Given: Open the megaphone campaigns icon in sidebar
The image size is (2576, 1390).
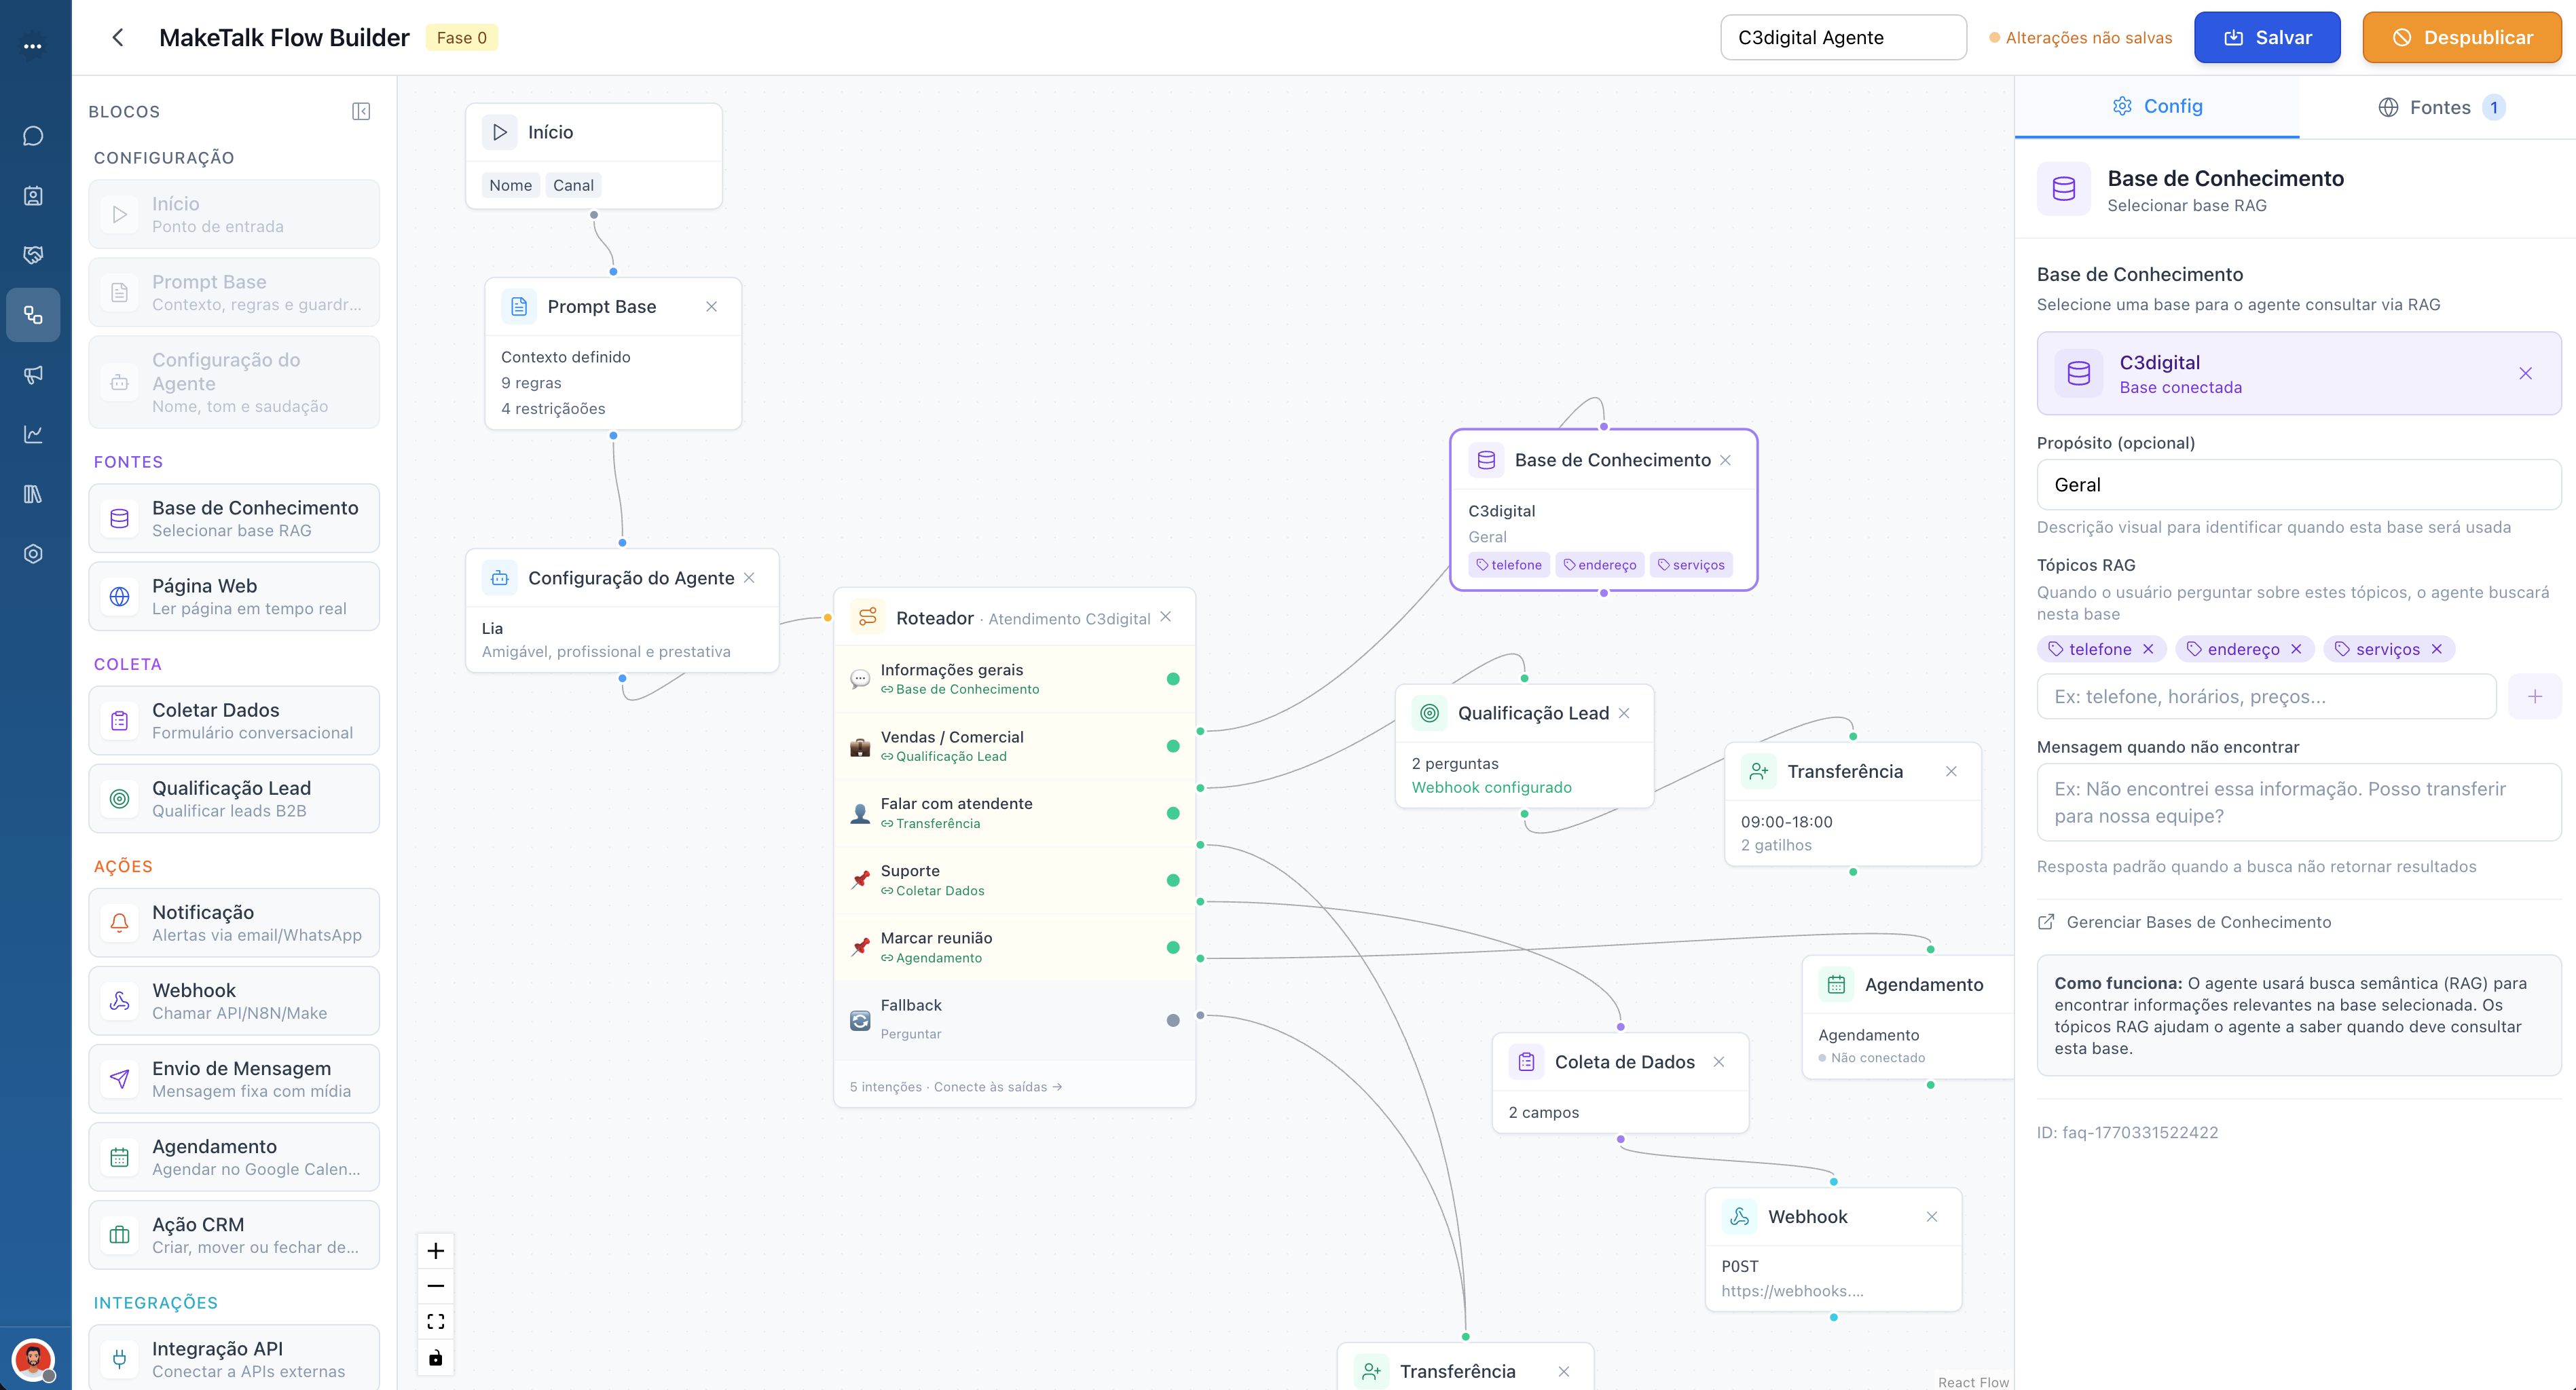Looking at the screenshot, I should (x=34, y=375).
